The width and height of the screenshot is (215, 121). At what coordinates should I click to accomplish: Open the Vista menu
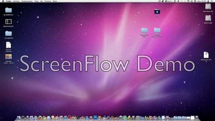point(36,1)
